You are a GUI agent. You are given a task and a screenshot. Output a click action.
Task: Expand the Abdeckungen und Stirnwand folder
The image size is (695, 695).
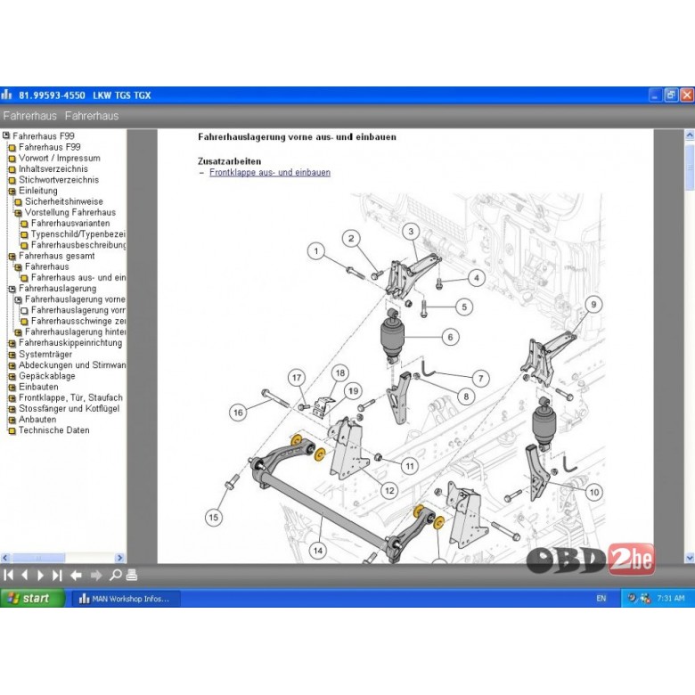(12, 365)
